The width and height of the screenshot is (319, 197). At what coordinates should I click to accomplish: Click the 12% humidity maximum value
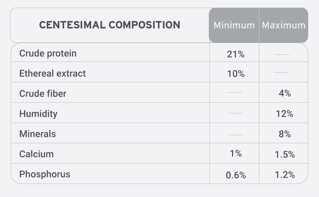[285, 114]
